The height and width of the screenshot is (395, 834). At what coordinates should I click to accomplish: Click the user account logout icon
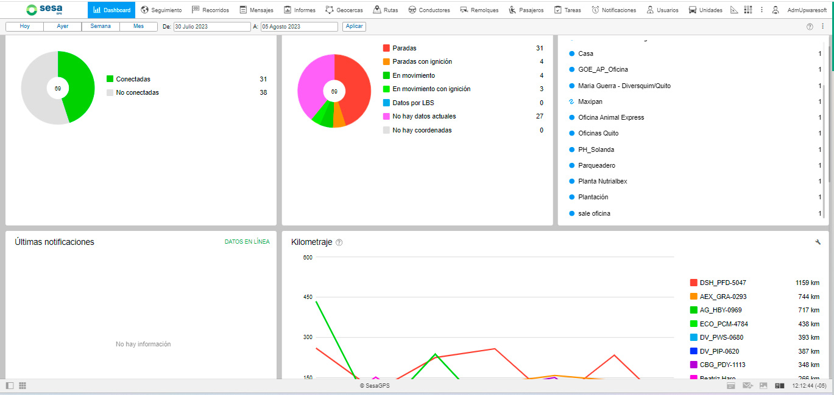click(776, 10)
